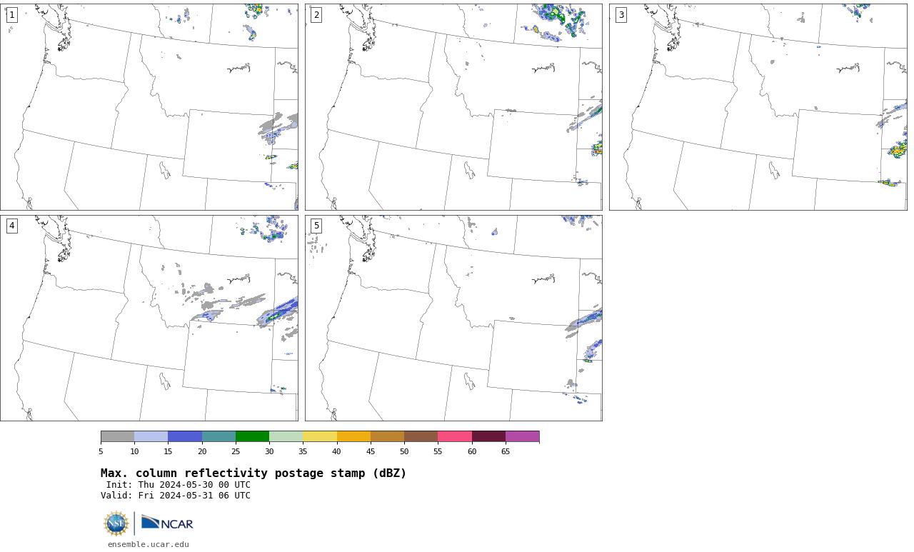
Task: Click the member number 3 label box
Action: tap(621, 15)
